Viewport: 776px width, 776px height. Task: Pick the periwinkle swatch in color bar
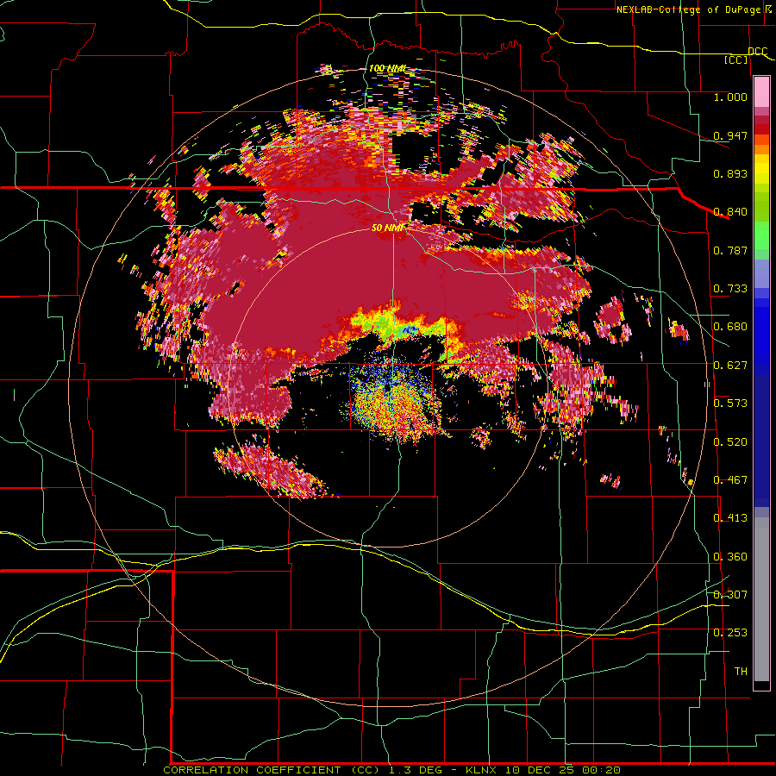[x=761, y=273]
